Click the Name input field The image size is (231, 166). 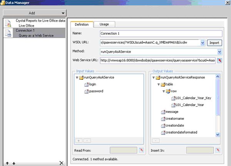point(161,34)
